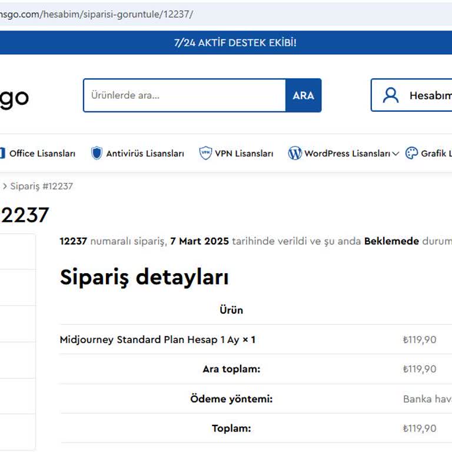The width and height of the screenshot is (452, 452).
Task: Click the Office Lisansları icon
Action: tap(2, 154)
